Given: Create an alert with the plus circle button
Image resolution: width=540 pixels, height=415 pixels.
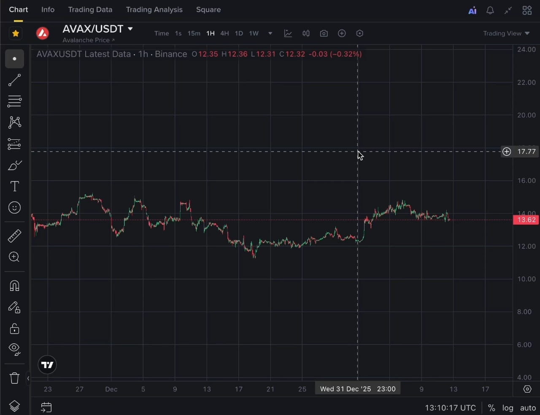Looking at the screenshot, I should pyautogui.click(x=342, y=33).
